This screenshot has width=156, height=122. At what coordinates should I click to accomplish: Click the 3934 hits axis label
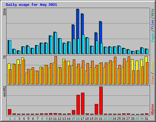tap(5, 12)
